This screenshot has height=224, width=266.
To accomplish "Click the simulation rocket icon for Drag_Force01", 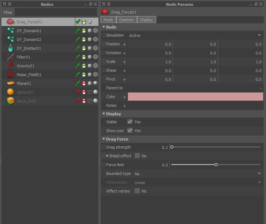I will click(x=78, y=22).
